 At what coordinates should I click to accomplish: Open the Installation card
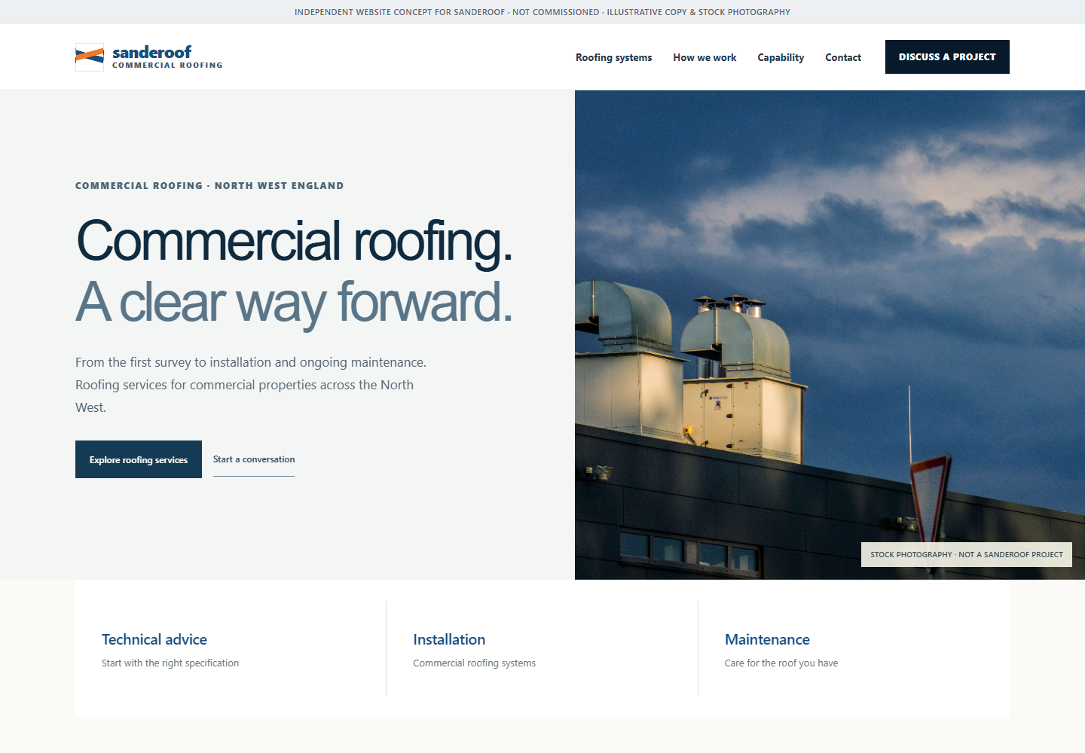[542, 648]
